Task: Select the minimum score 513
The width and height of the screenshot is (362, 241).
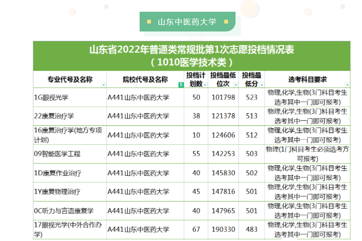Action: pyautogui.click(x=252, y=116)
